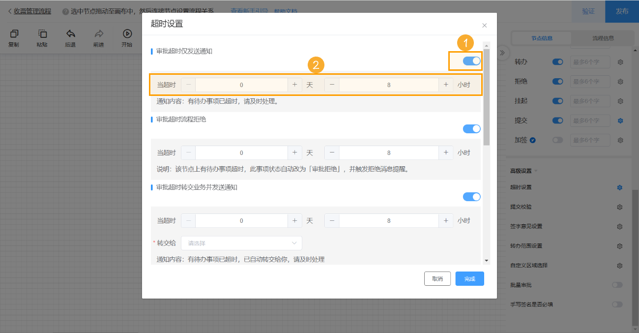Viewport: 639px width, 333px height.
Task: Toggle off 审批超时仅发送通知 switch
Action: point(471,61)
